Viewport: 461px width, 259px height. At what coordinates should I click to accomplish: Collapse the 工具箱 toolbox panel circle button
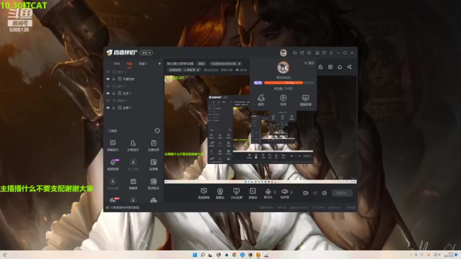pyautogui.click(x=157, y=131)
